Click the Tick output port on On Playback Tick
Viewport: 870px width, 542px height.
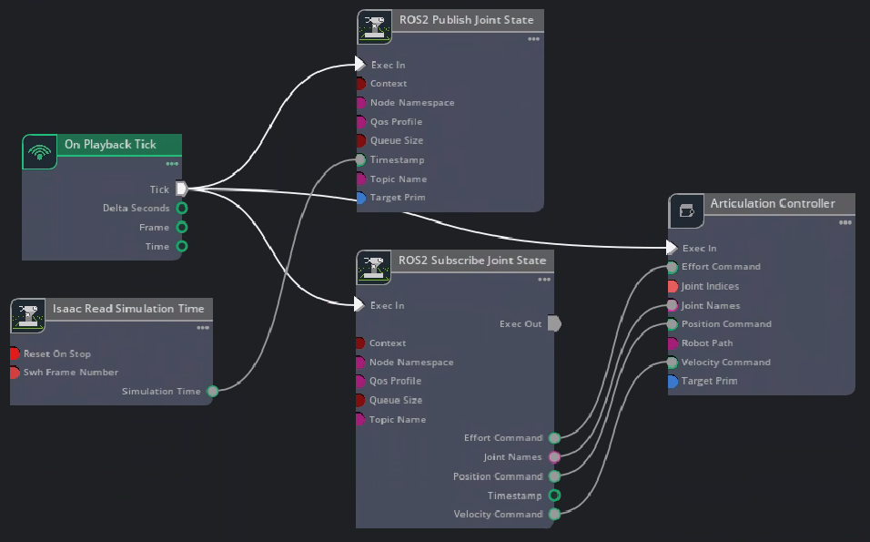181,189
